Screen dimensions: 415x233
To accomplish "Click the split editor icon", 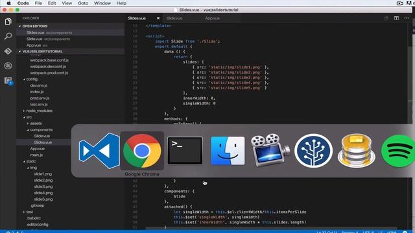I will tap(396, 18).
